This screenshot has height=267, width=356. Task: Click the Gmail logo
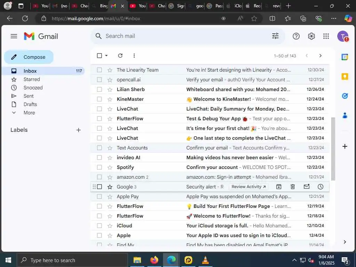[x=41, y=36]
